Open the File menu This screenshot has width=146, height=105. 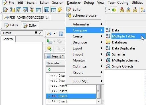tap(11, 3)
